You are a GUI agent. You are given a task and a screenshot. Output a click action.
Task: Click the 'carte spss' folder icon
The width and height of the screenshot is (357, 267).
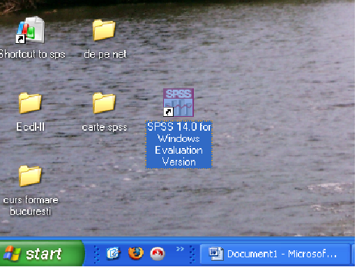point(104,103)
